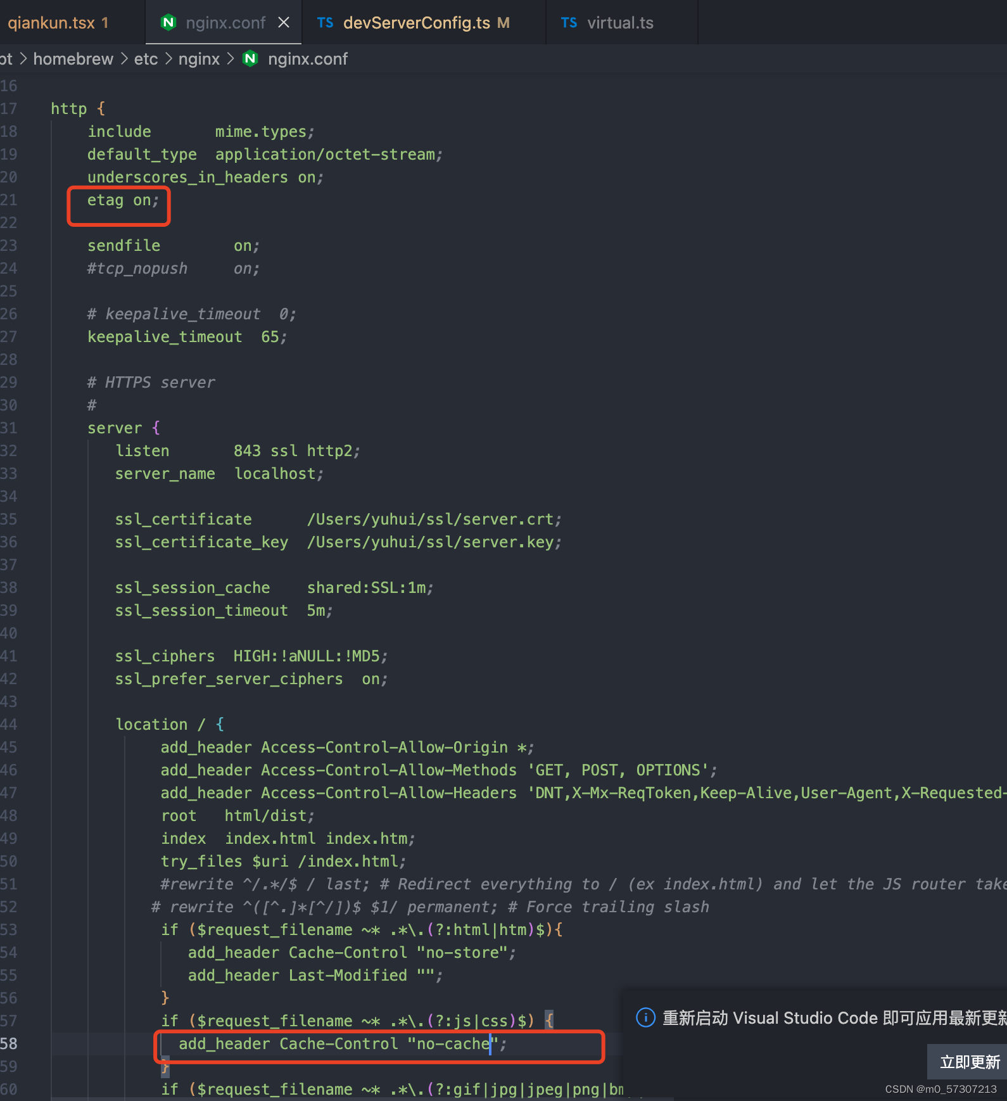Select the nginx.conf editor tab

[225, 23]
